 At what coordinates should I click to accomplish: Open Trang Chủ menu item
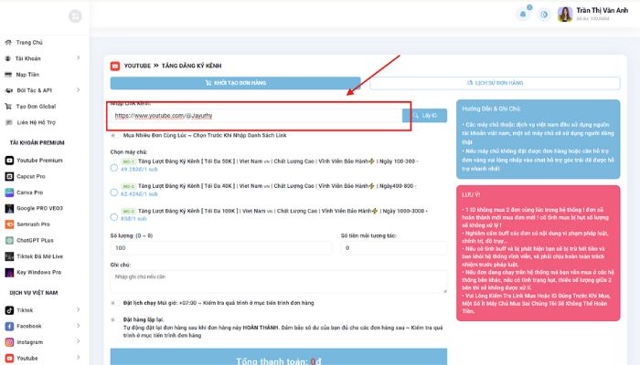pos(29,42)
